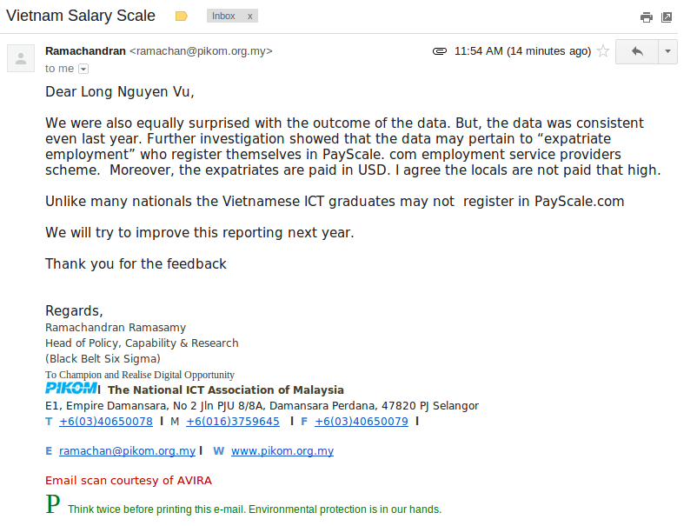The height and width of the screenshot is (526, 697).
Task: Click the reply arrow button
Action: pyautogui.click(x=637, y=51)
